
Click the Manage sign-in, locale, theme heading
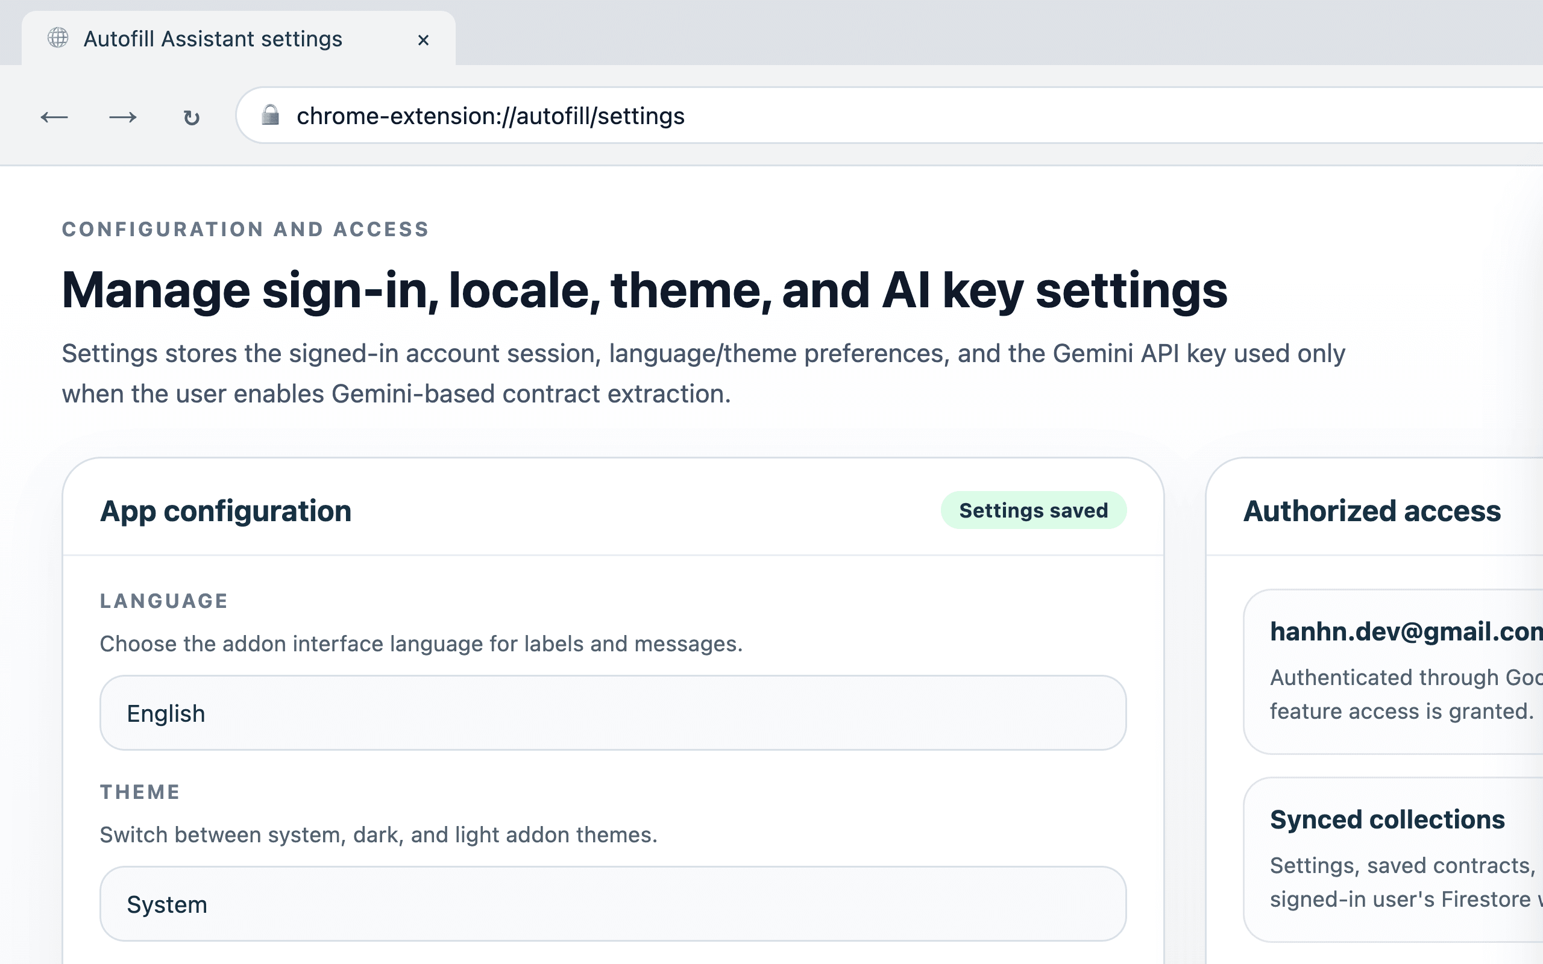coord(644,291)
